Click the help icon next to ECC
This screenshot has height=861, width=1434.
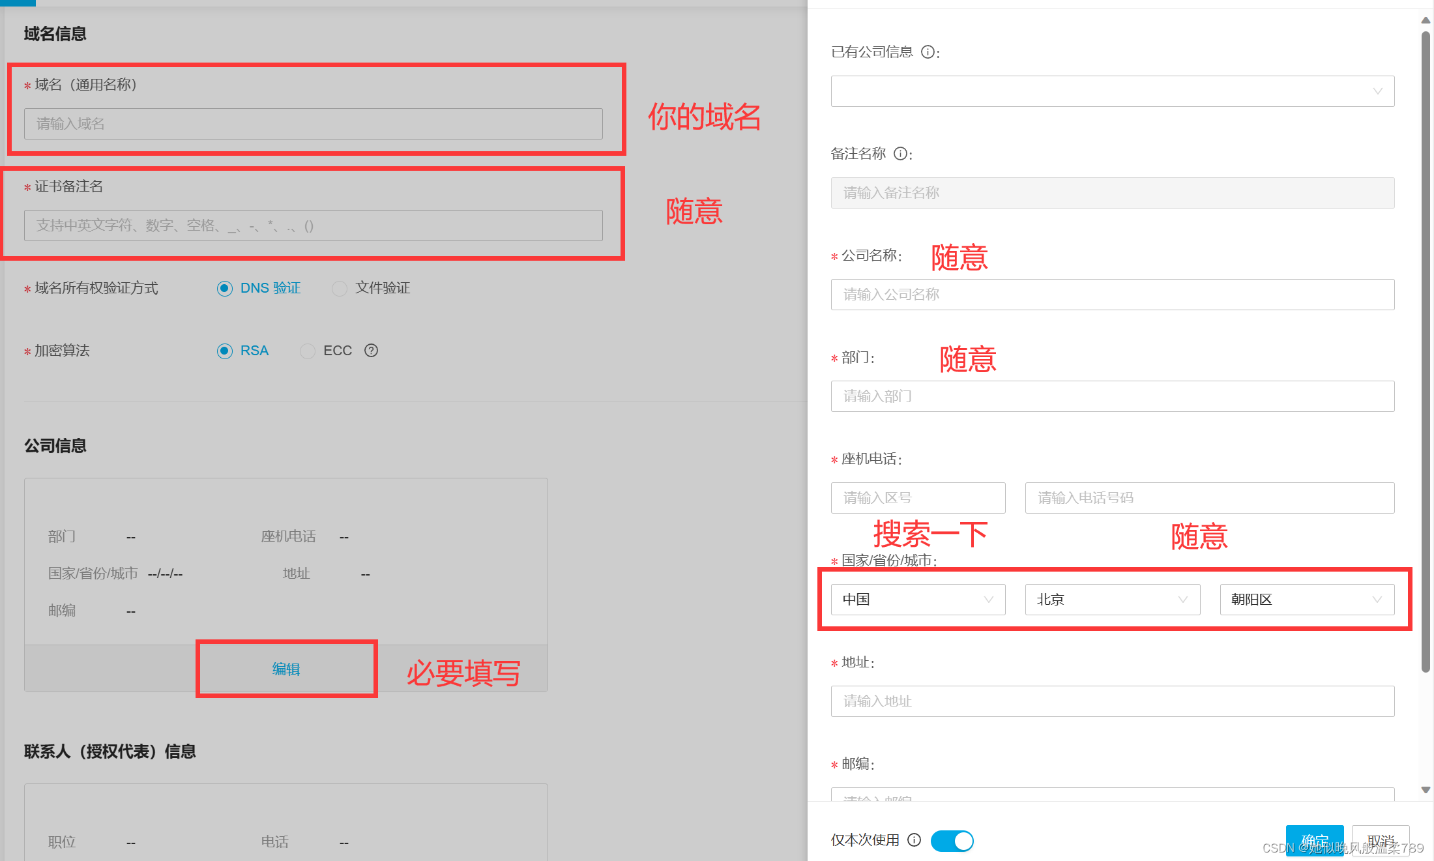tap(371, 351)
